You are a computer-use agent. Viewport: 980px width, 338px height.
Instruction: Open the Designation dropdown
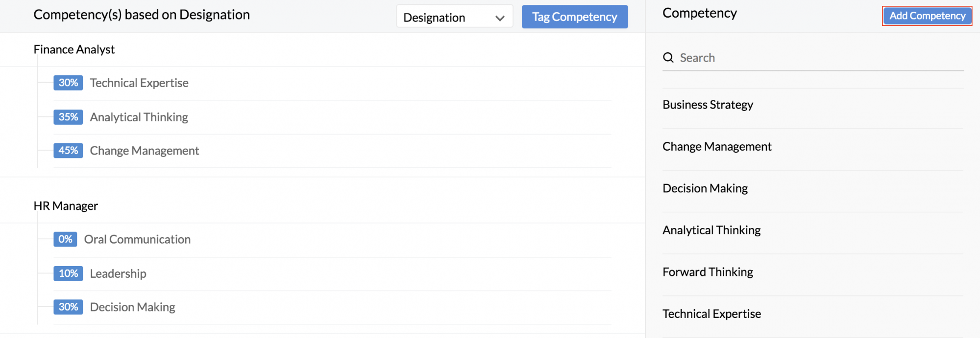tap(454, 17)
